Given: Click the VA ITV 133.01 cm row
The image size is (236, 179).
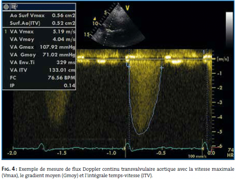Looking at the screenshot, I should [40, 71].
